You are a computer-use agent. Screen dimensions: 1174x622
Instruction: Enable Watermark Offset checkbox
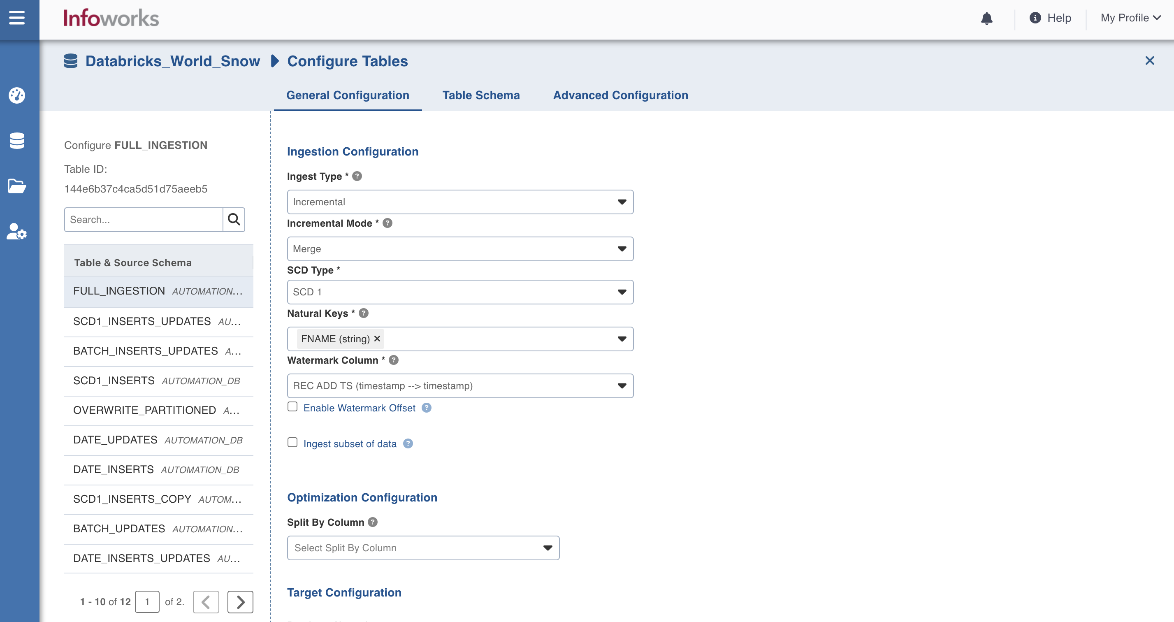tap(292, 407)
